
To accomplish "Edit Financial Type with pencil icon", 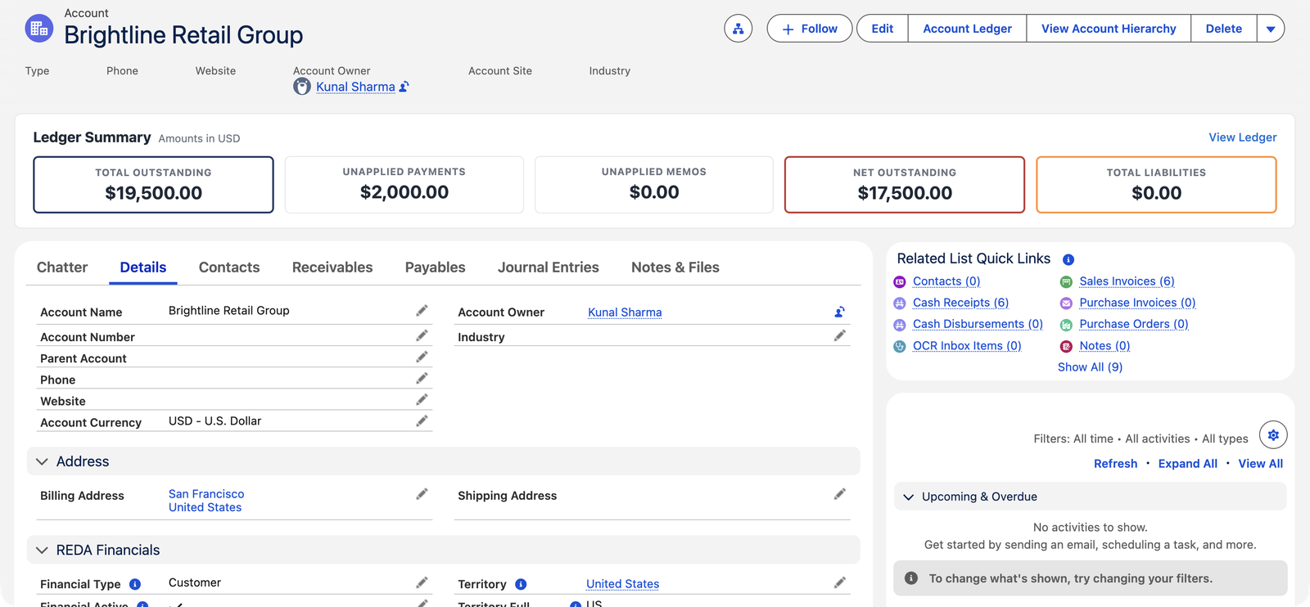I will pyautogui.click(x=422, y=582).
